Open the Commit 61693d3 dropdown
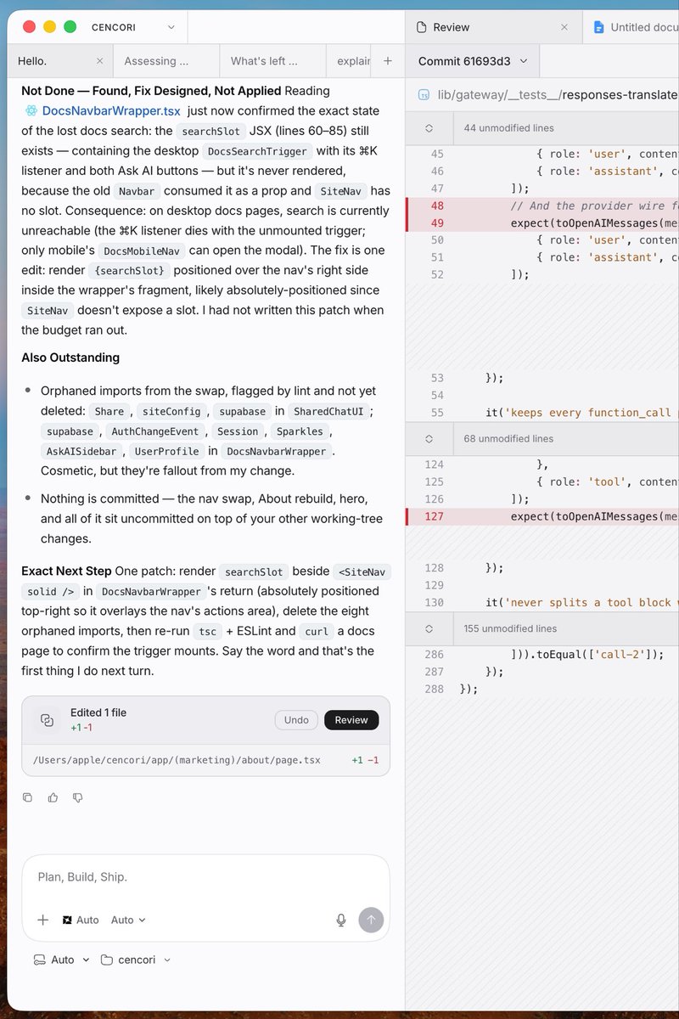679x1019 pixels. (473, 61)
